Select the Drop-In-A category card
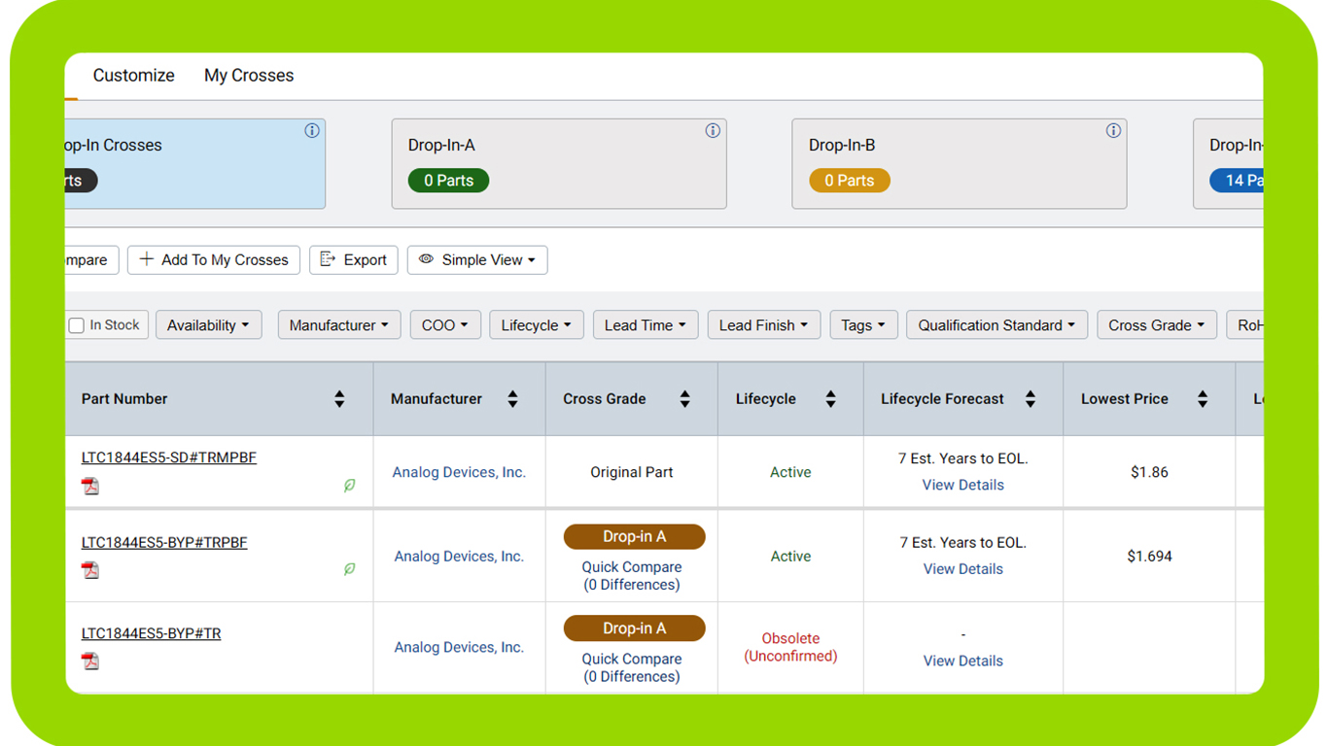Image resolution: width=1328 pixels, height=746 pixels. 559,164
